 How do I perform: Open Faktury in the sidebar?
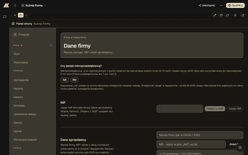33,97
